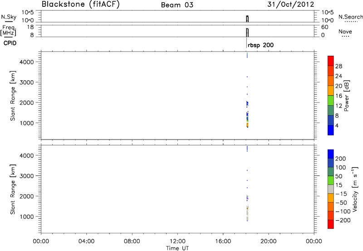
Task: Click the '-50' Velocity colorbar label
Action: click(341, 203)
